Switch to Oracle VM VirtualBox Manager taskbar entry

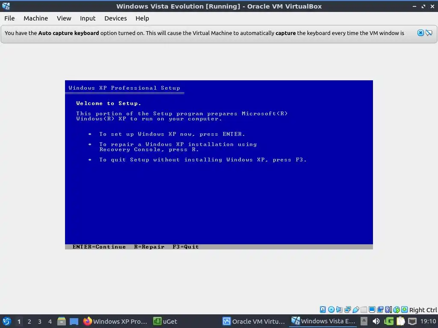pyautogui.click(x=254, y=321)
